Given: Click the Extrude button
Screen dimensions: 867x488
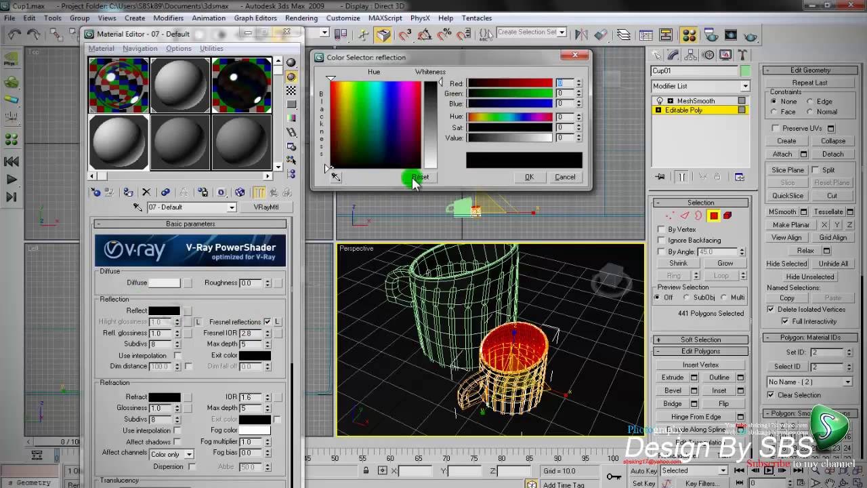Looking at the screenshot, I should click(x=673, y=378).
